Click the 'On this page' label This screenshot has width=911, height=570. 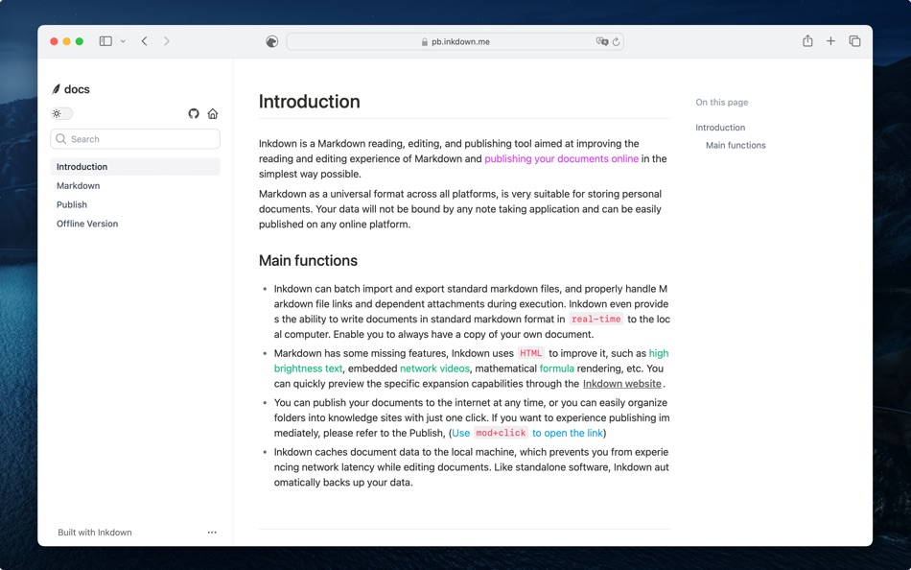721,103
